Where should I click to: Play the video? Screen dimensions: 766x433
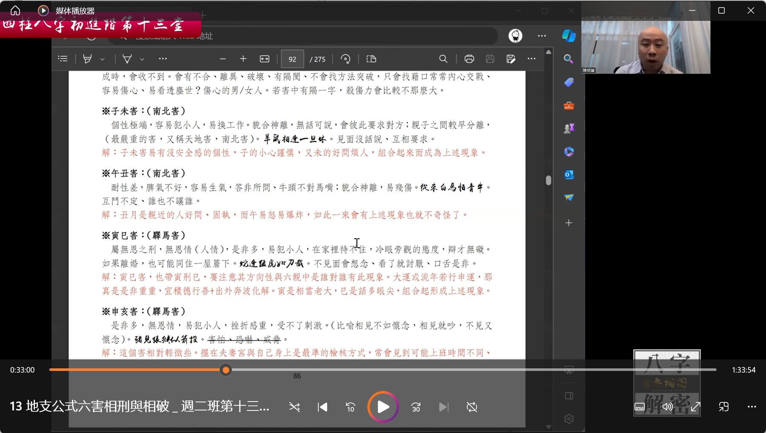coord(383,407)
